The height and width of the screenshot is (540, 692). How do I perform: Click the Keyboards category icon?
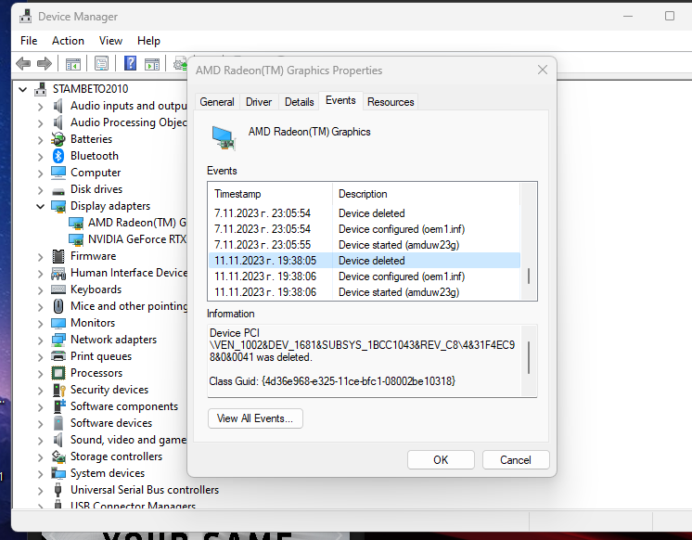(x=58, y=289)
